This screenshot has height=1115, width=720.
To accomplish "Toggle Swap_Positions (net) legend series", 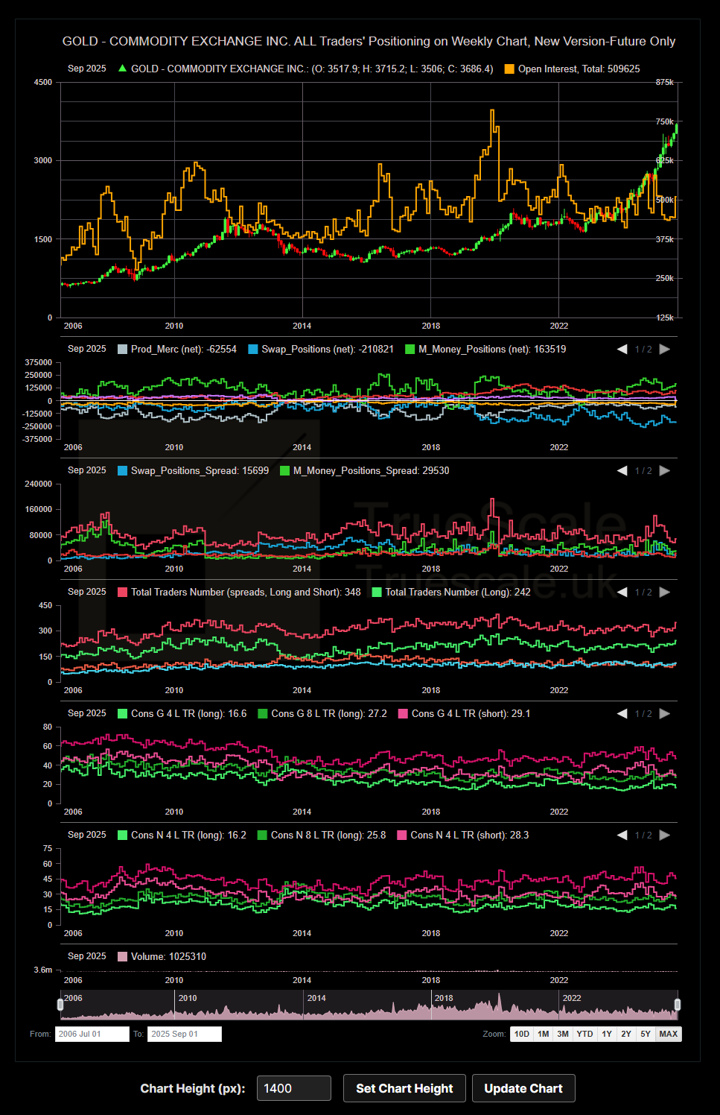I will click(320, 349).
